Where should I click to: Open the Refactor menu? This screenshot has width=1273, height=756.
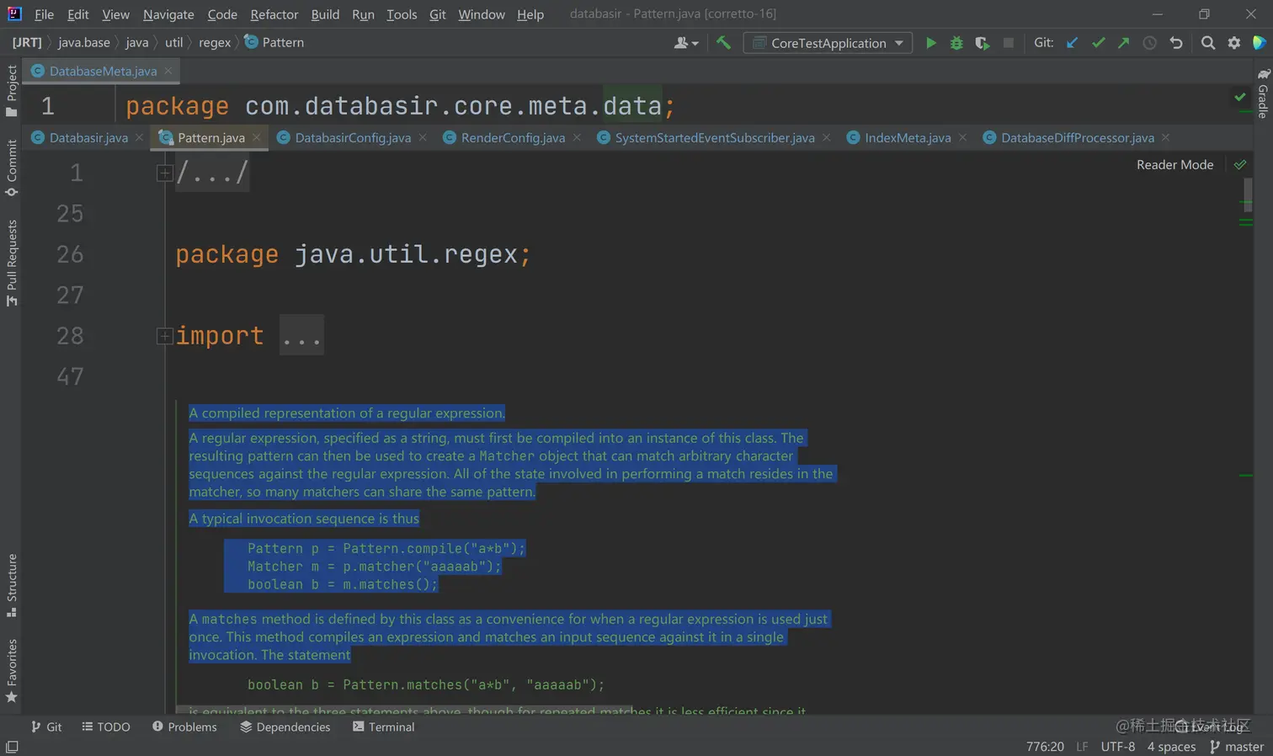[274, 14]
